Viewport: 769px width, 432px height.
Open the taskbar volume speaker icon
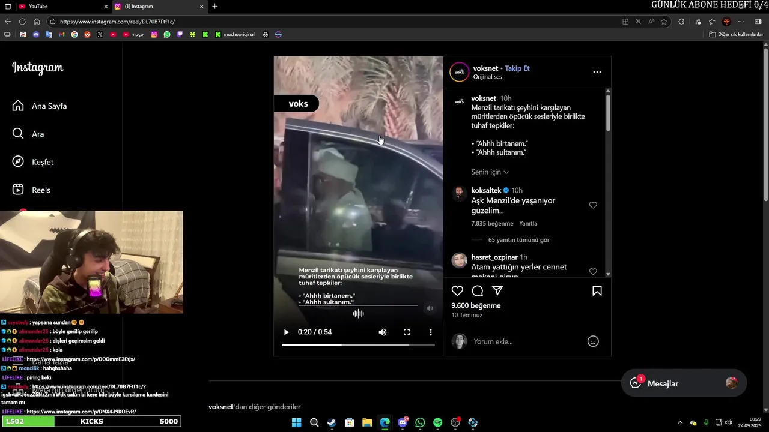[728, 422]
